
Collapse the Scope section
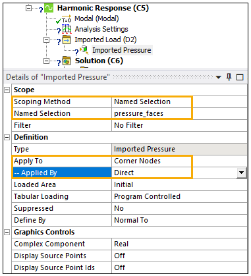[x=7, y=90]
